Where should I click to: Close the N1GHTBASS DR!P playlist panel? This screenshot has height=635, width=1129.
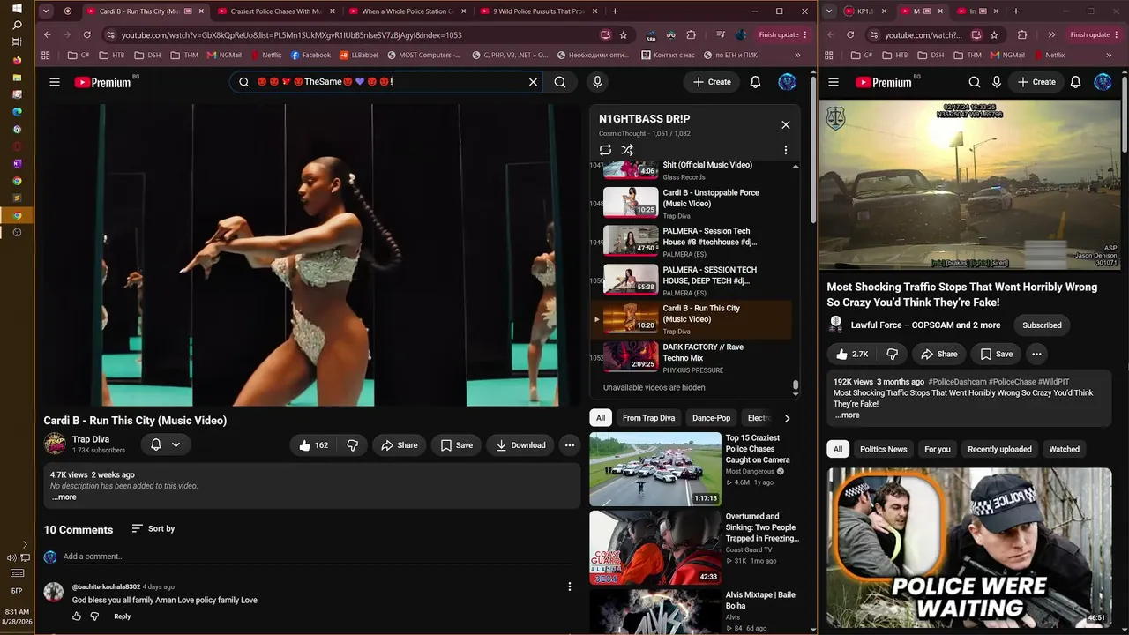(x=786, y=124)
